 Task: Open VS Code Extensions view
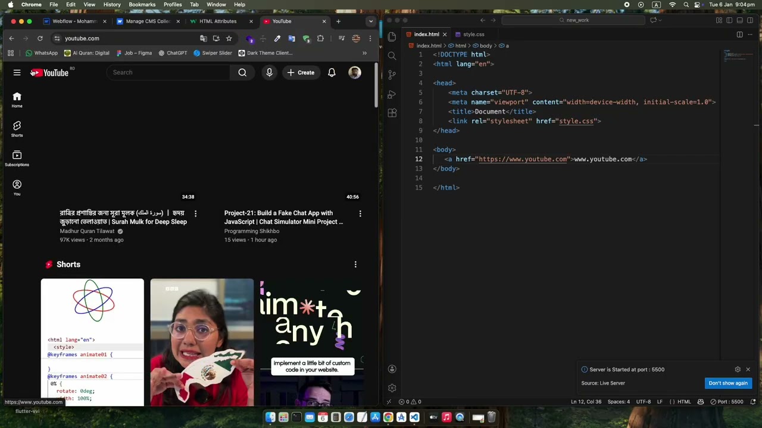tap(392, 113)
